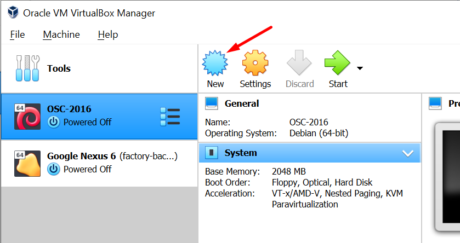Click the Preview section monitor icon
460x243 pixels.
pos(435,103)
